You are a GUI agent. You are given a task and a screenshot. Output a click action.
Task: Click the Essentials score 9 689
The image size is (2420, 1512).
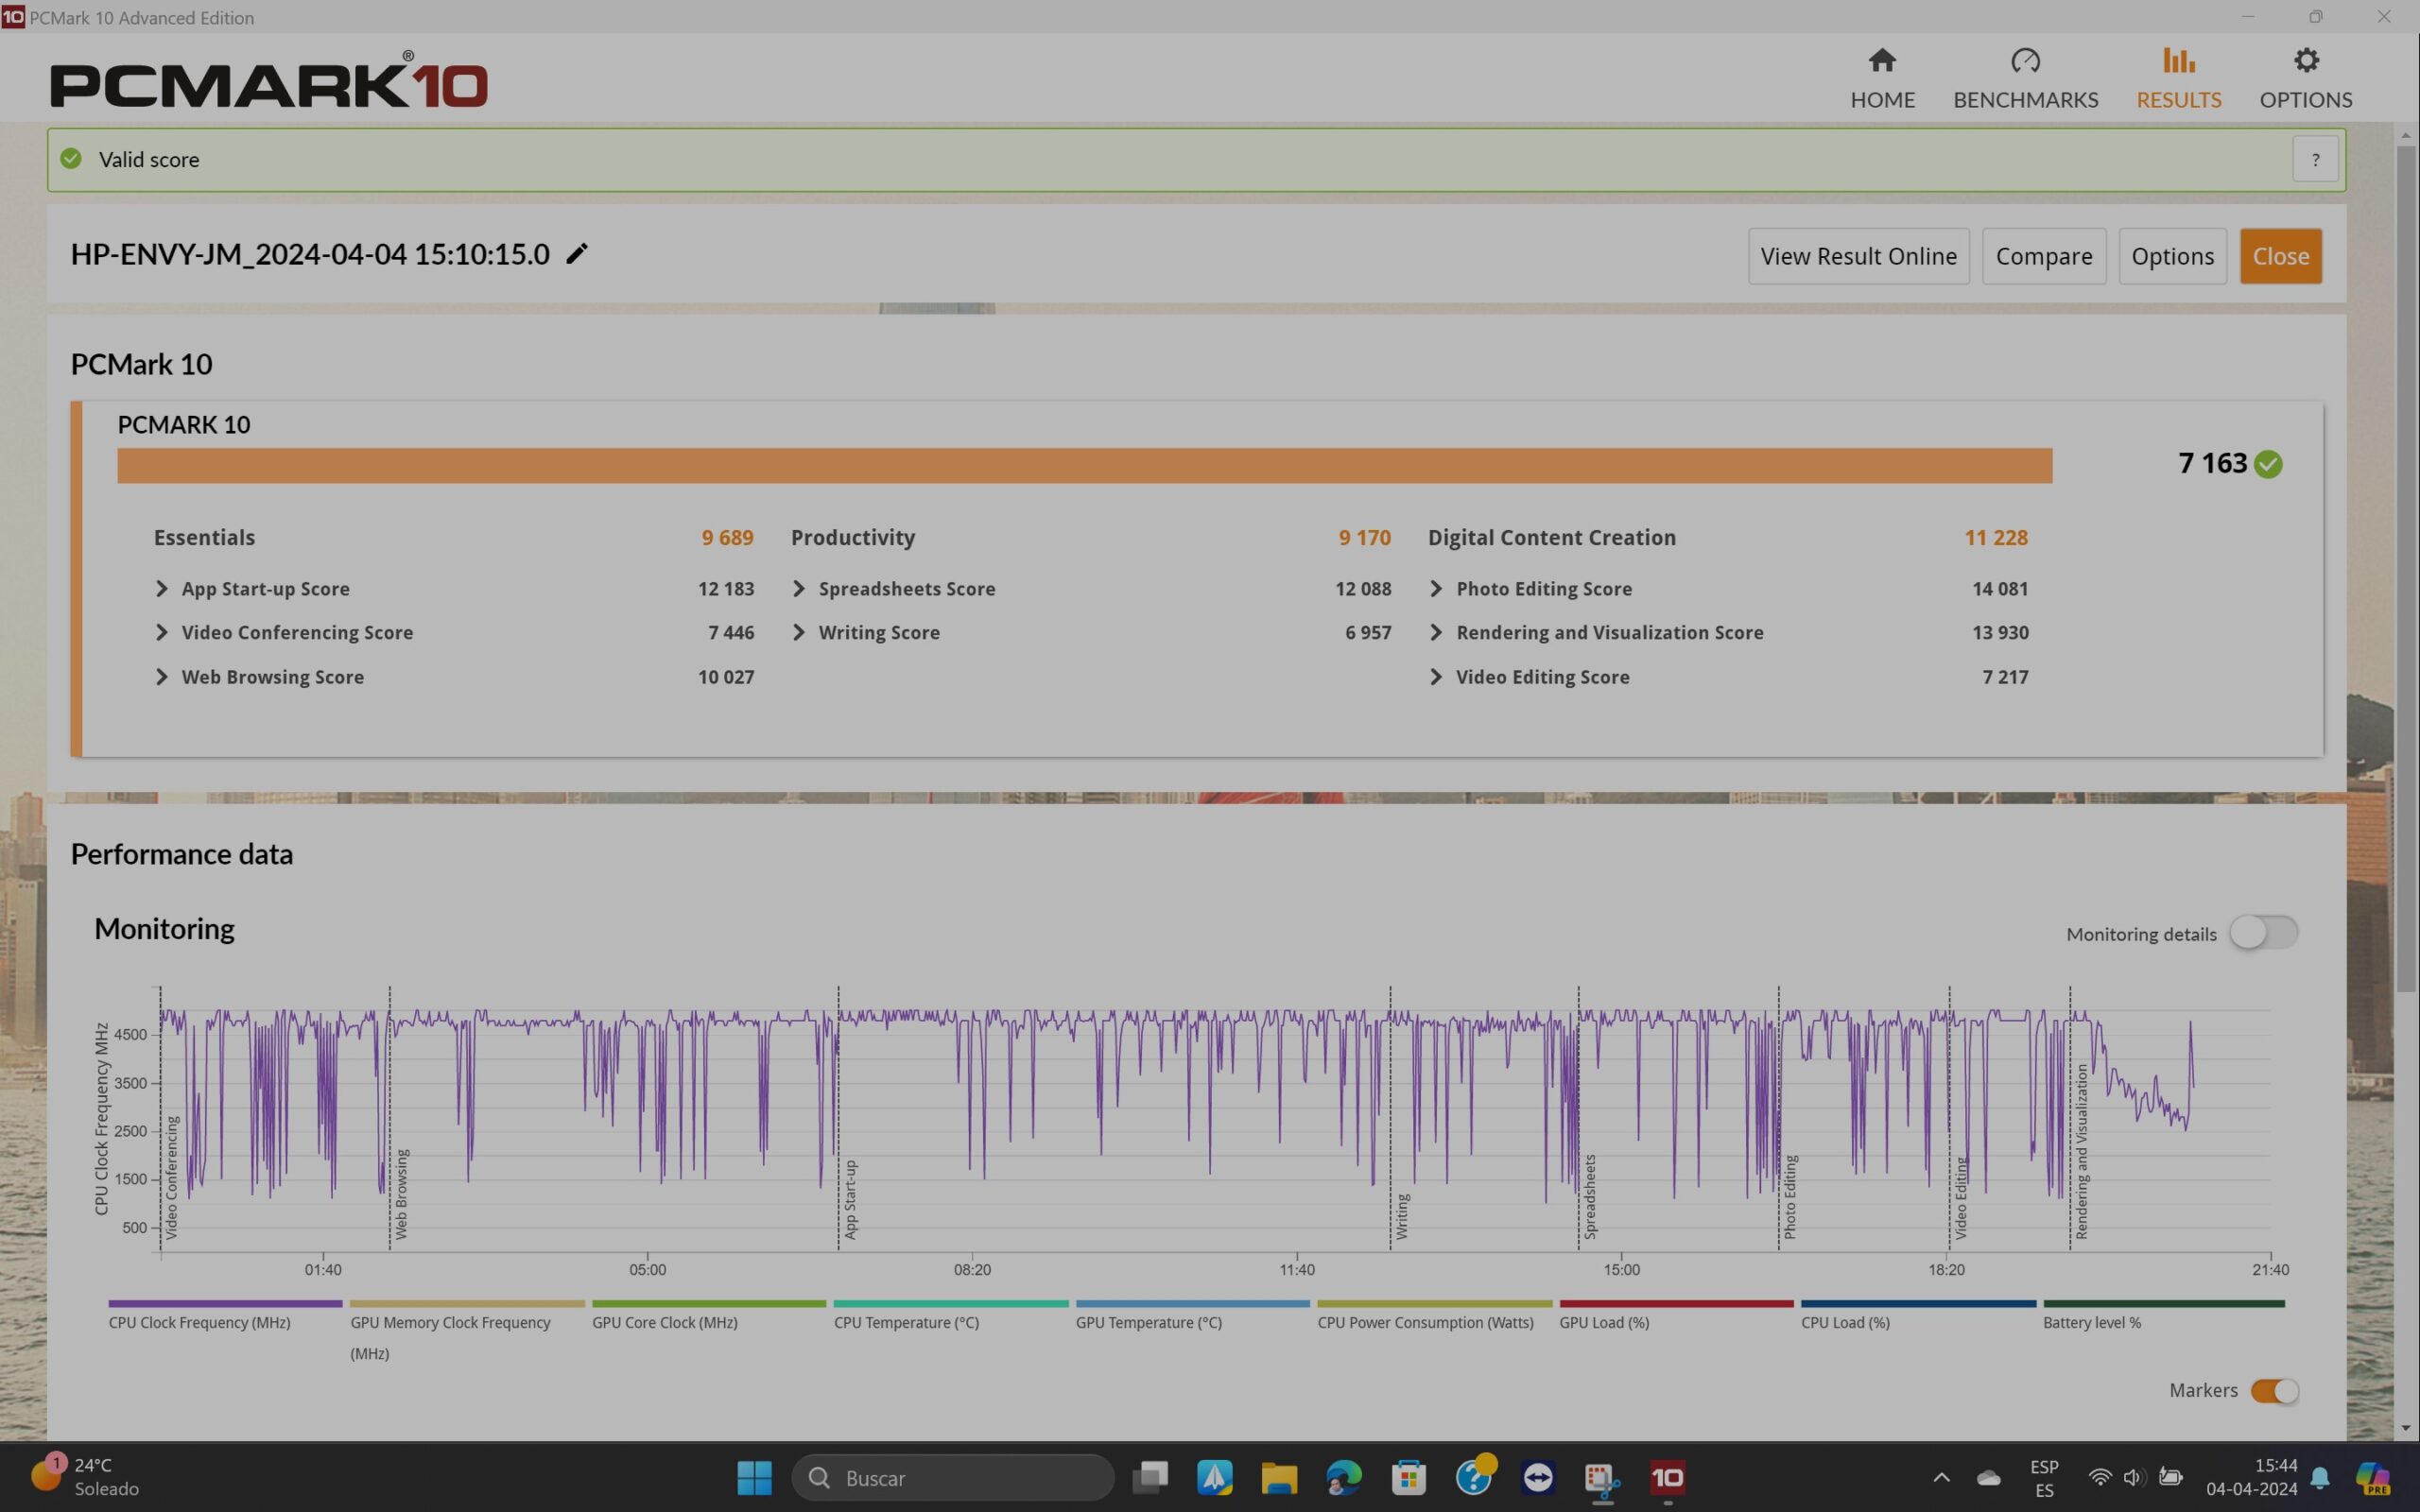pyautogui.click(x=727, y=538)
